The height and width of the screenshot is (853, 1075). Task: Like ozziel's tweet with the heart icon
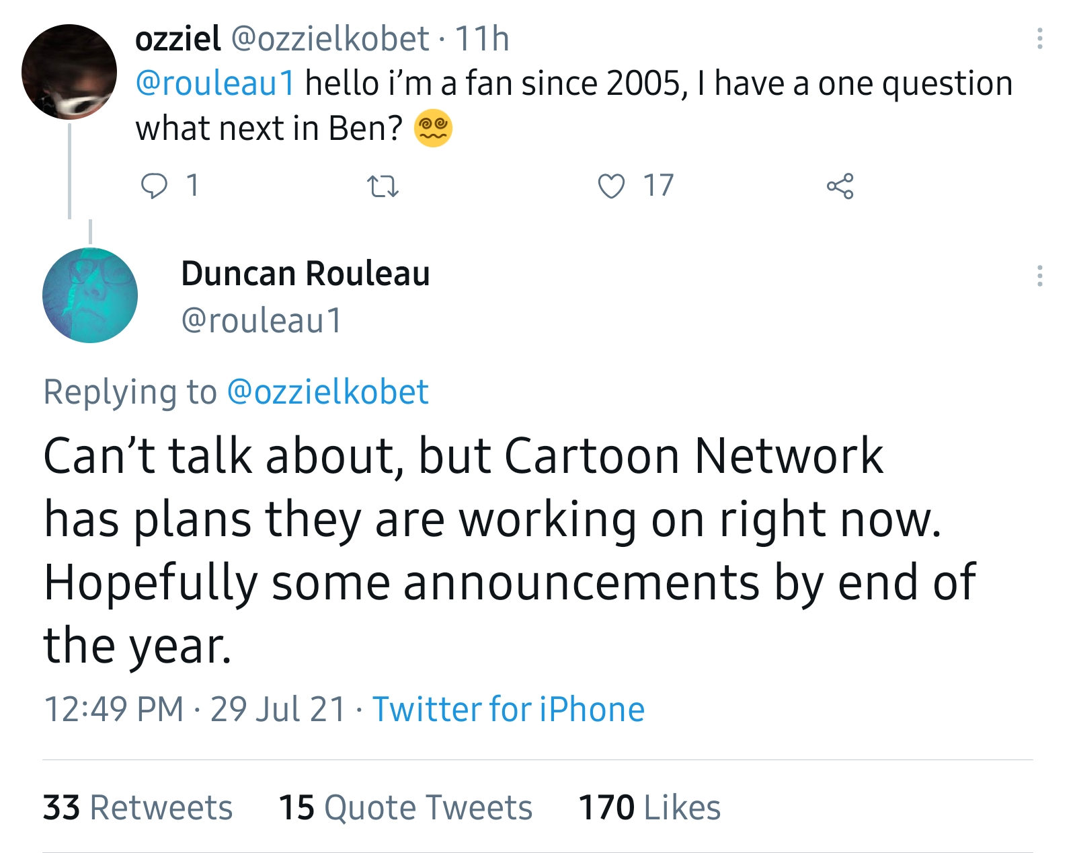pos(611,186)
